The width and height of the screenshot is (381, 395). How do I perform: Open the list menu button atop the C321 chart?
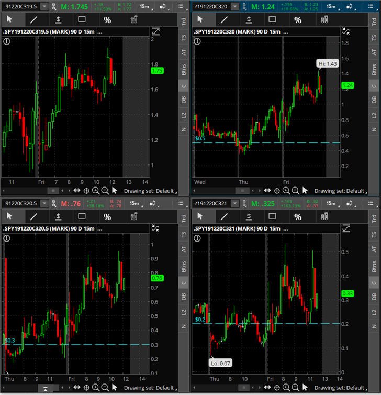371,203
